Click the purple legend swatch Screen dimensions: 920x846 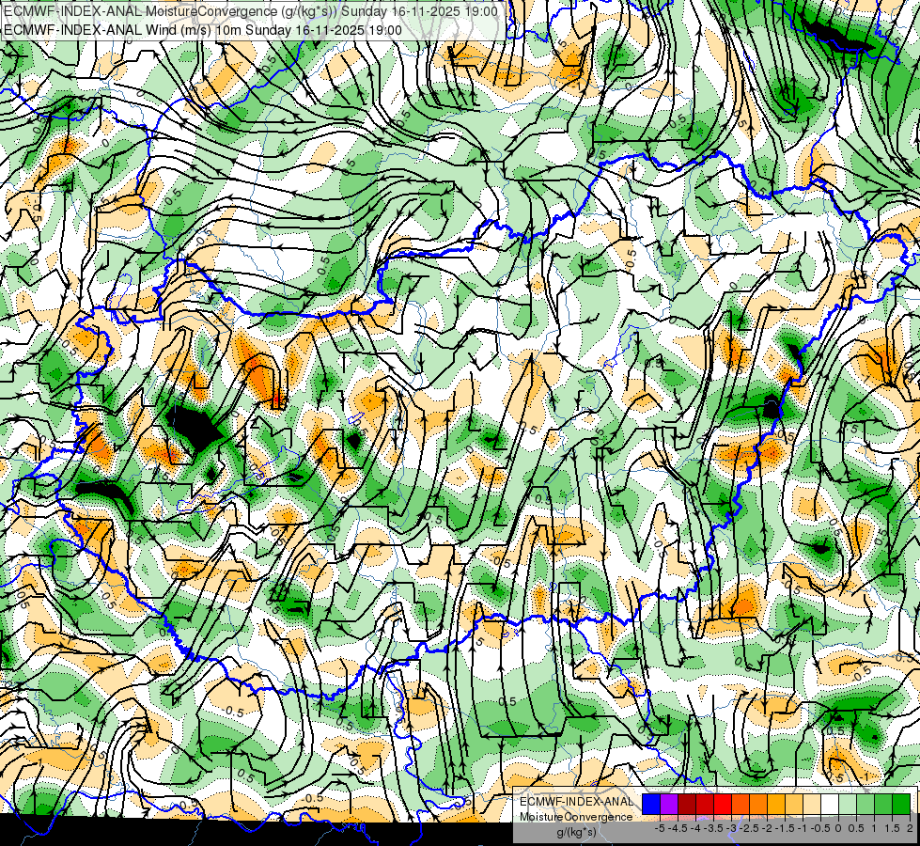pos(669,804)
